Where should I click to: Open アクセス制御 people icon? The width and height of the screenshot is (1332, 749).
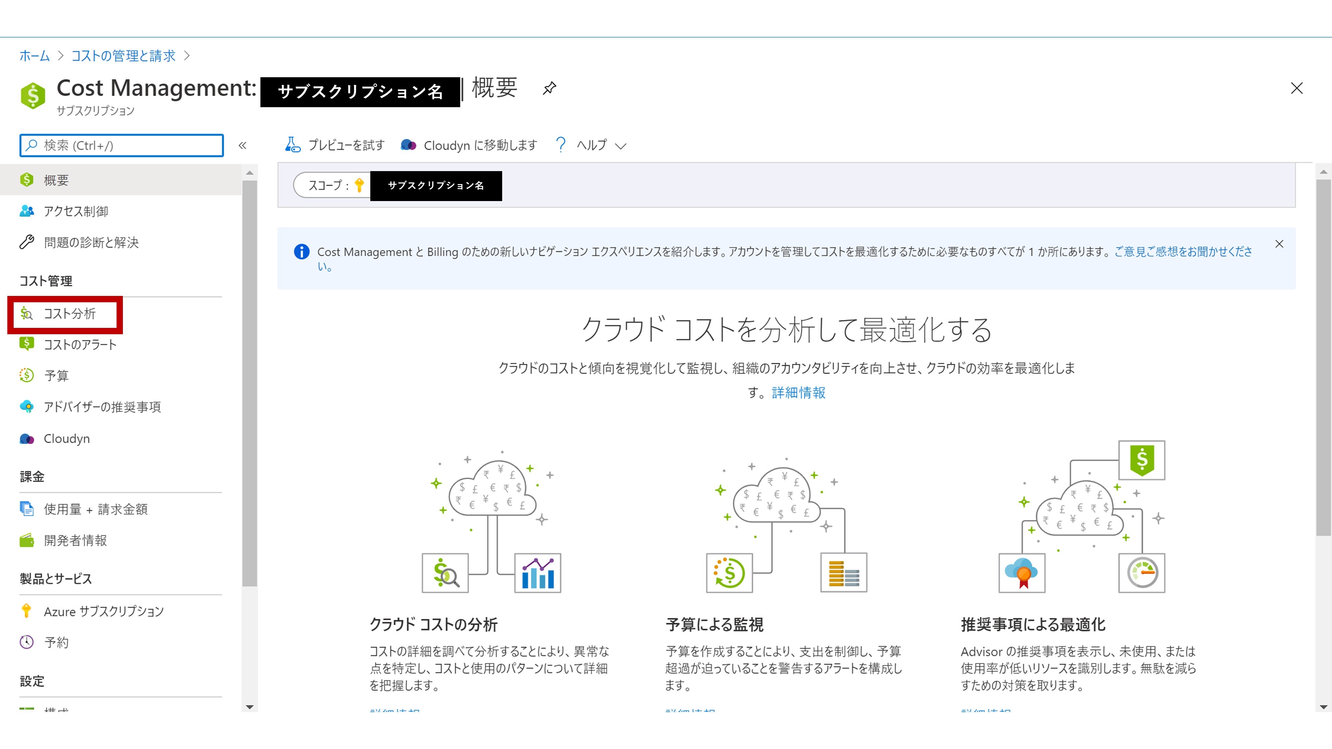26,211
